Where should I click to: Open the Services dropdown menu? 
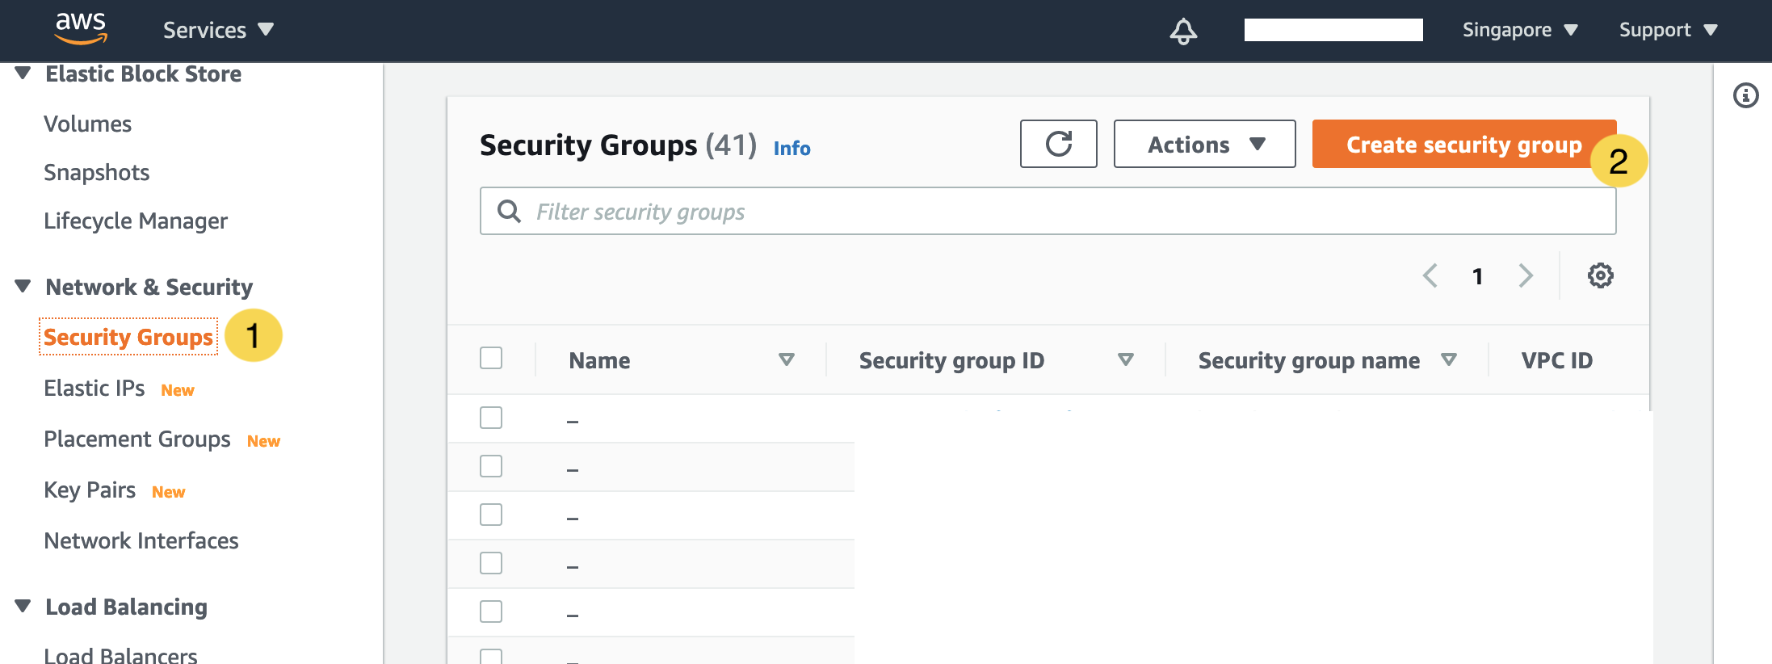pos(218,30)
